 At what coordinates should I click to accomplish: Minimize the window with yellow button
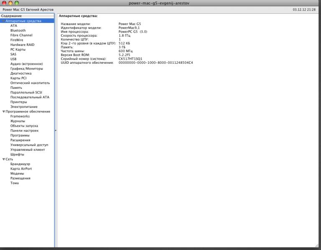pyautogui.click(x=10, y=3)
